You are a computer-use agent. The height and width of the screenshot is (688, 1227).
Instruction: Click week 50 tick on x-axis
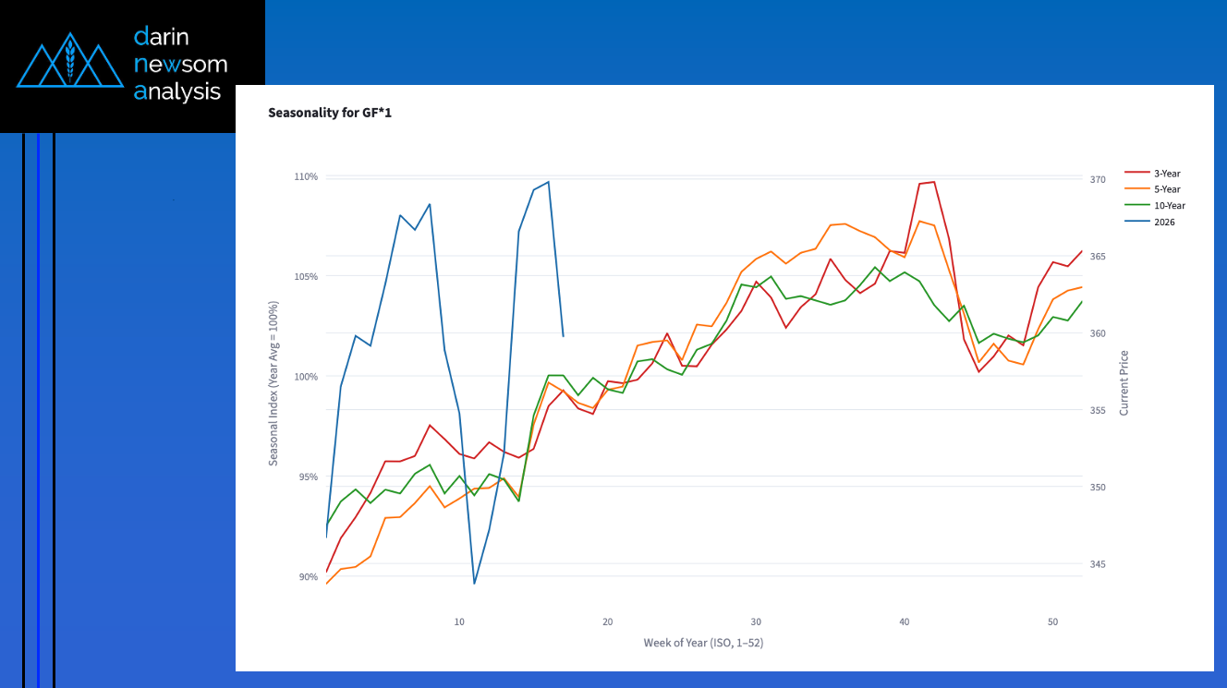click(1052, 622)
